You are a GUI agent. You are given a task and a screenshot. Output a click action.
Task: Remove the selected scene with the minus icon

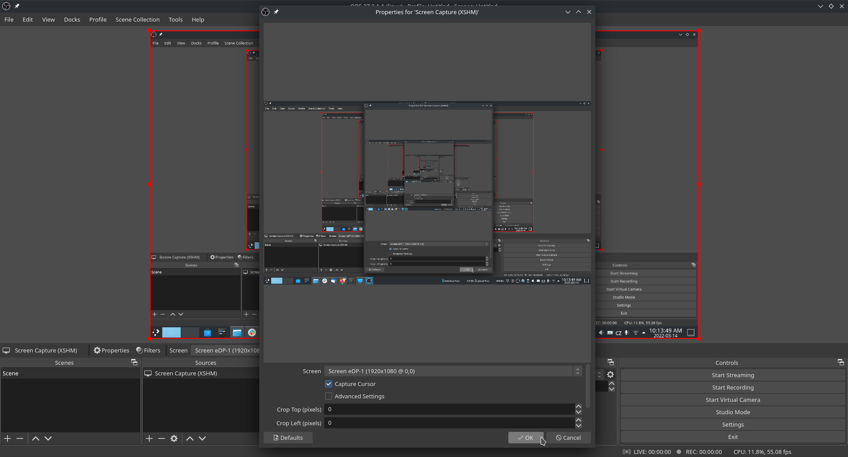click(20, 438)
